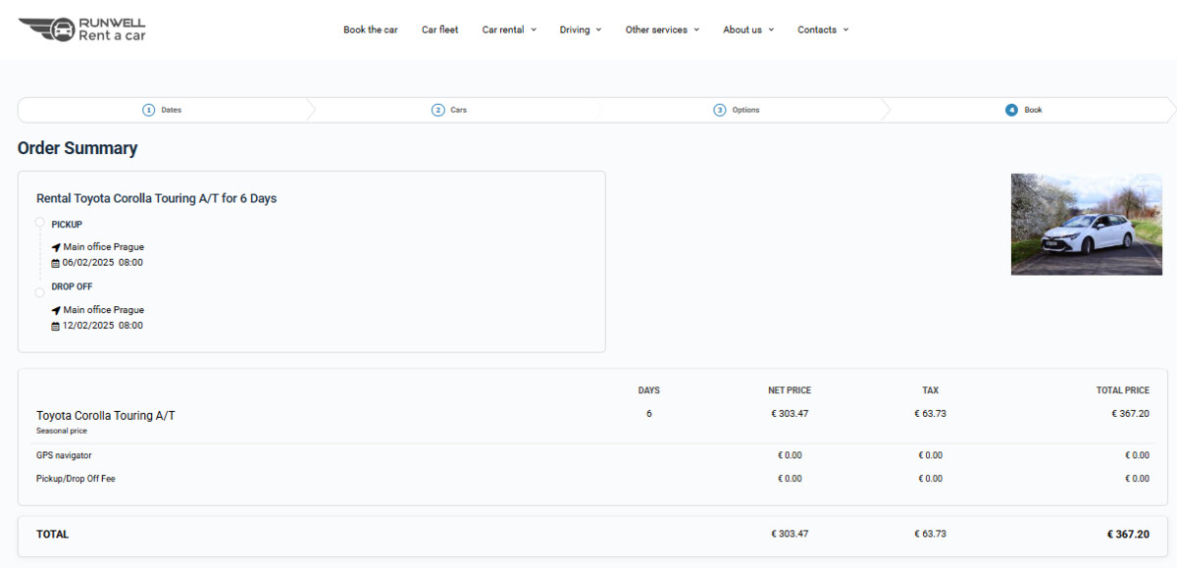Click the Seasonal price note

pos(62,431)
